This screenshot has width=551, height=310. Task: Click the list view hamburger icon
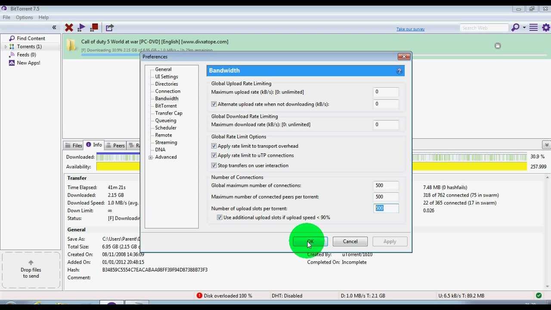pyautogui.click(x=533, y=28)
